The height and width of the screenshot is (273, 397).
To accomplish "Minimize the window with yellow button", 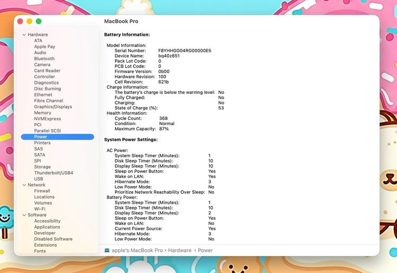I will 29,22.
